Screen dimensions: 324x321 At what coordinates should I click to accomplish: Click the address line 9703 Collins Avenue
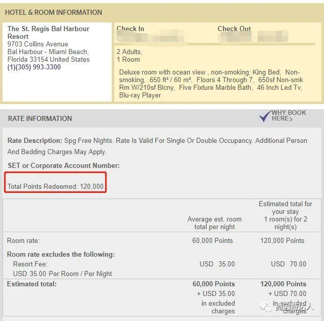click(x=38, y=44)
